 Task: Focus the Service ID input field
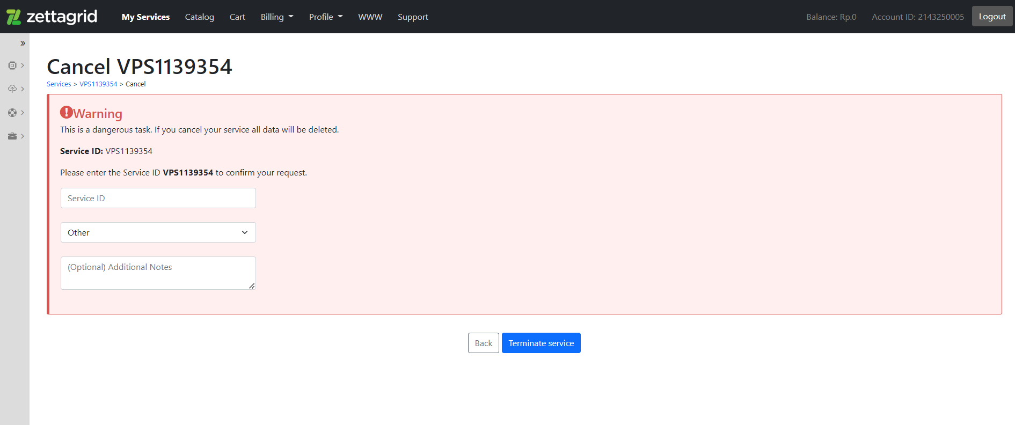coord(158,198)
